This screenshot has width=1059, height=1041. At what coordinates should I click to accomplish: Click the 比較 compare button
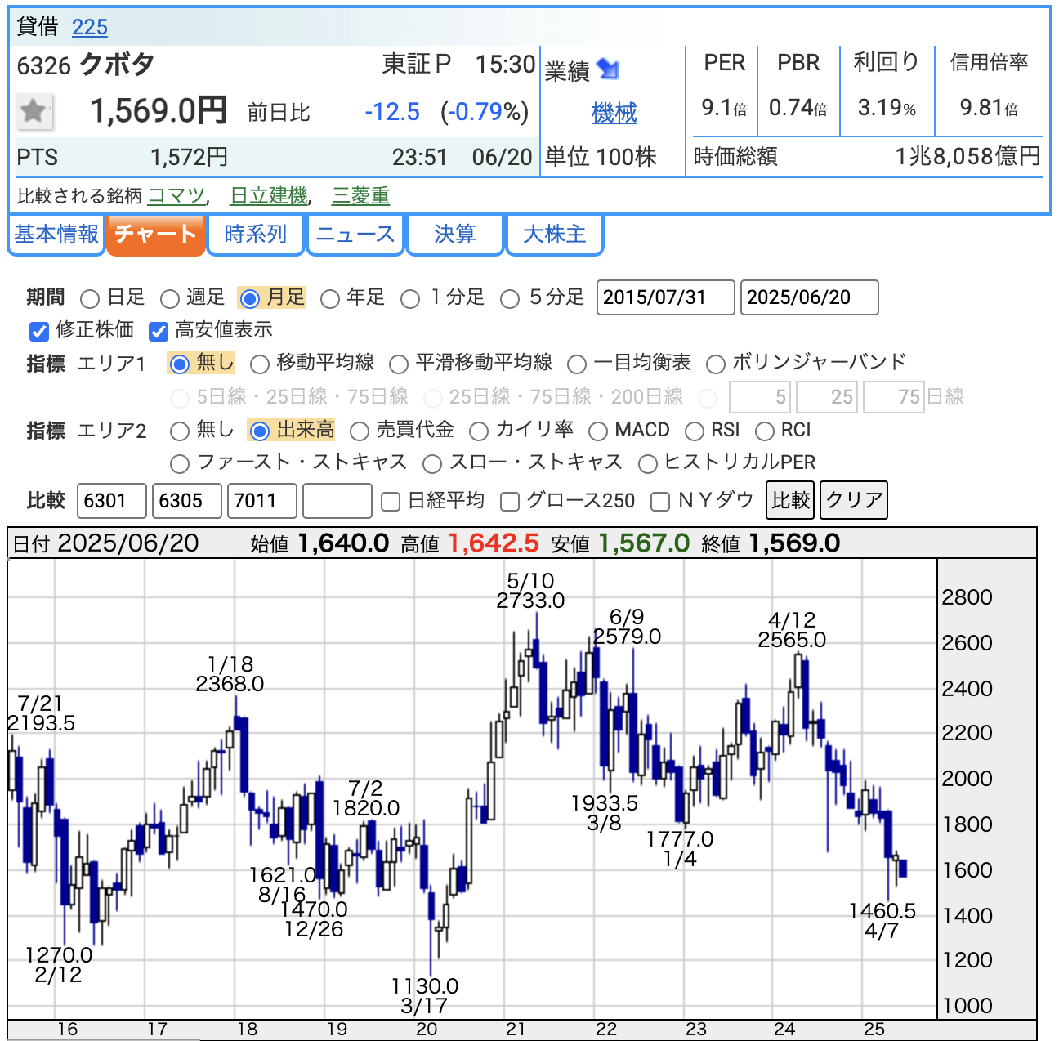click(791, 500)
